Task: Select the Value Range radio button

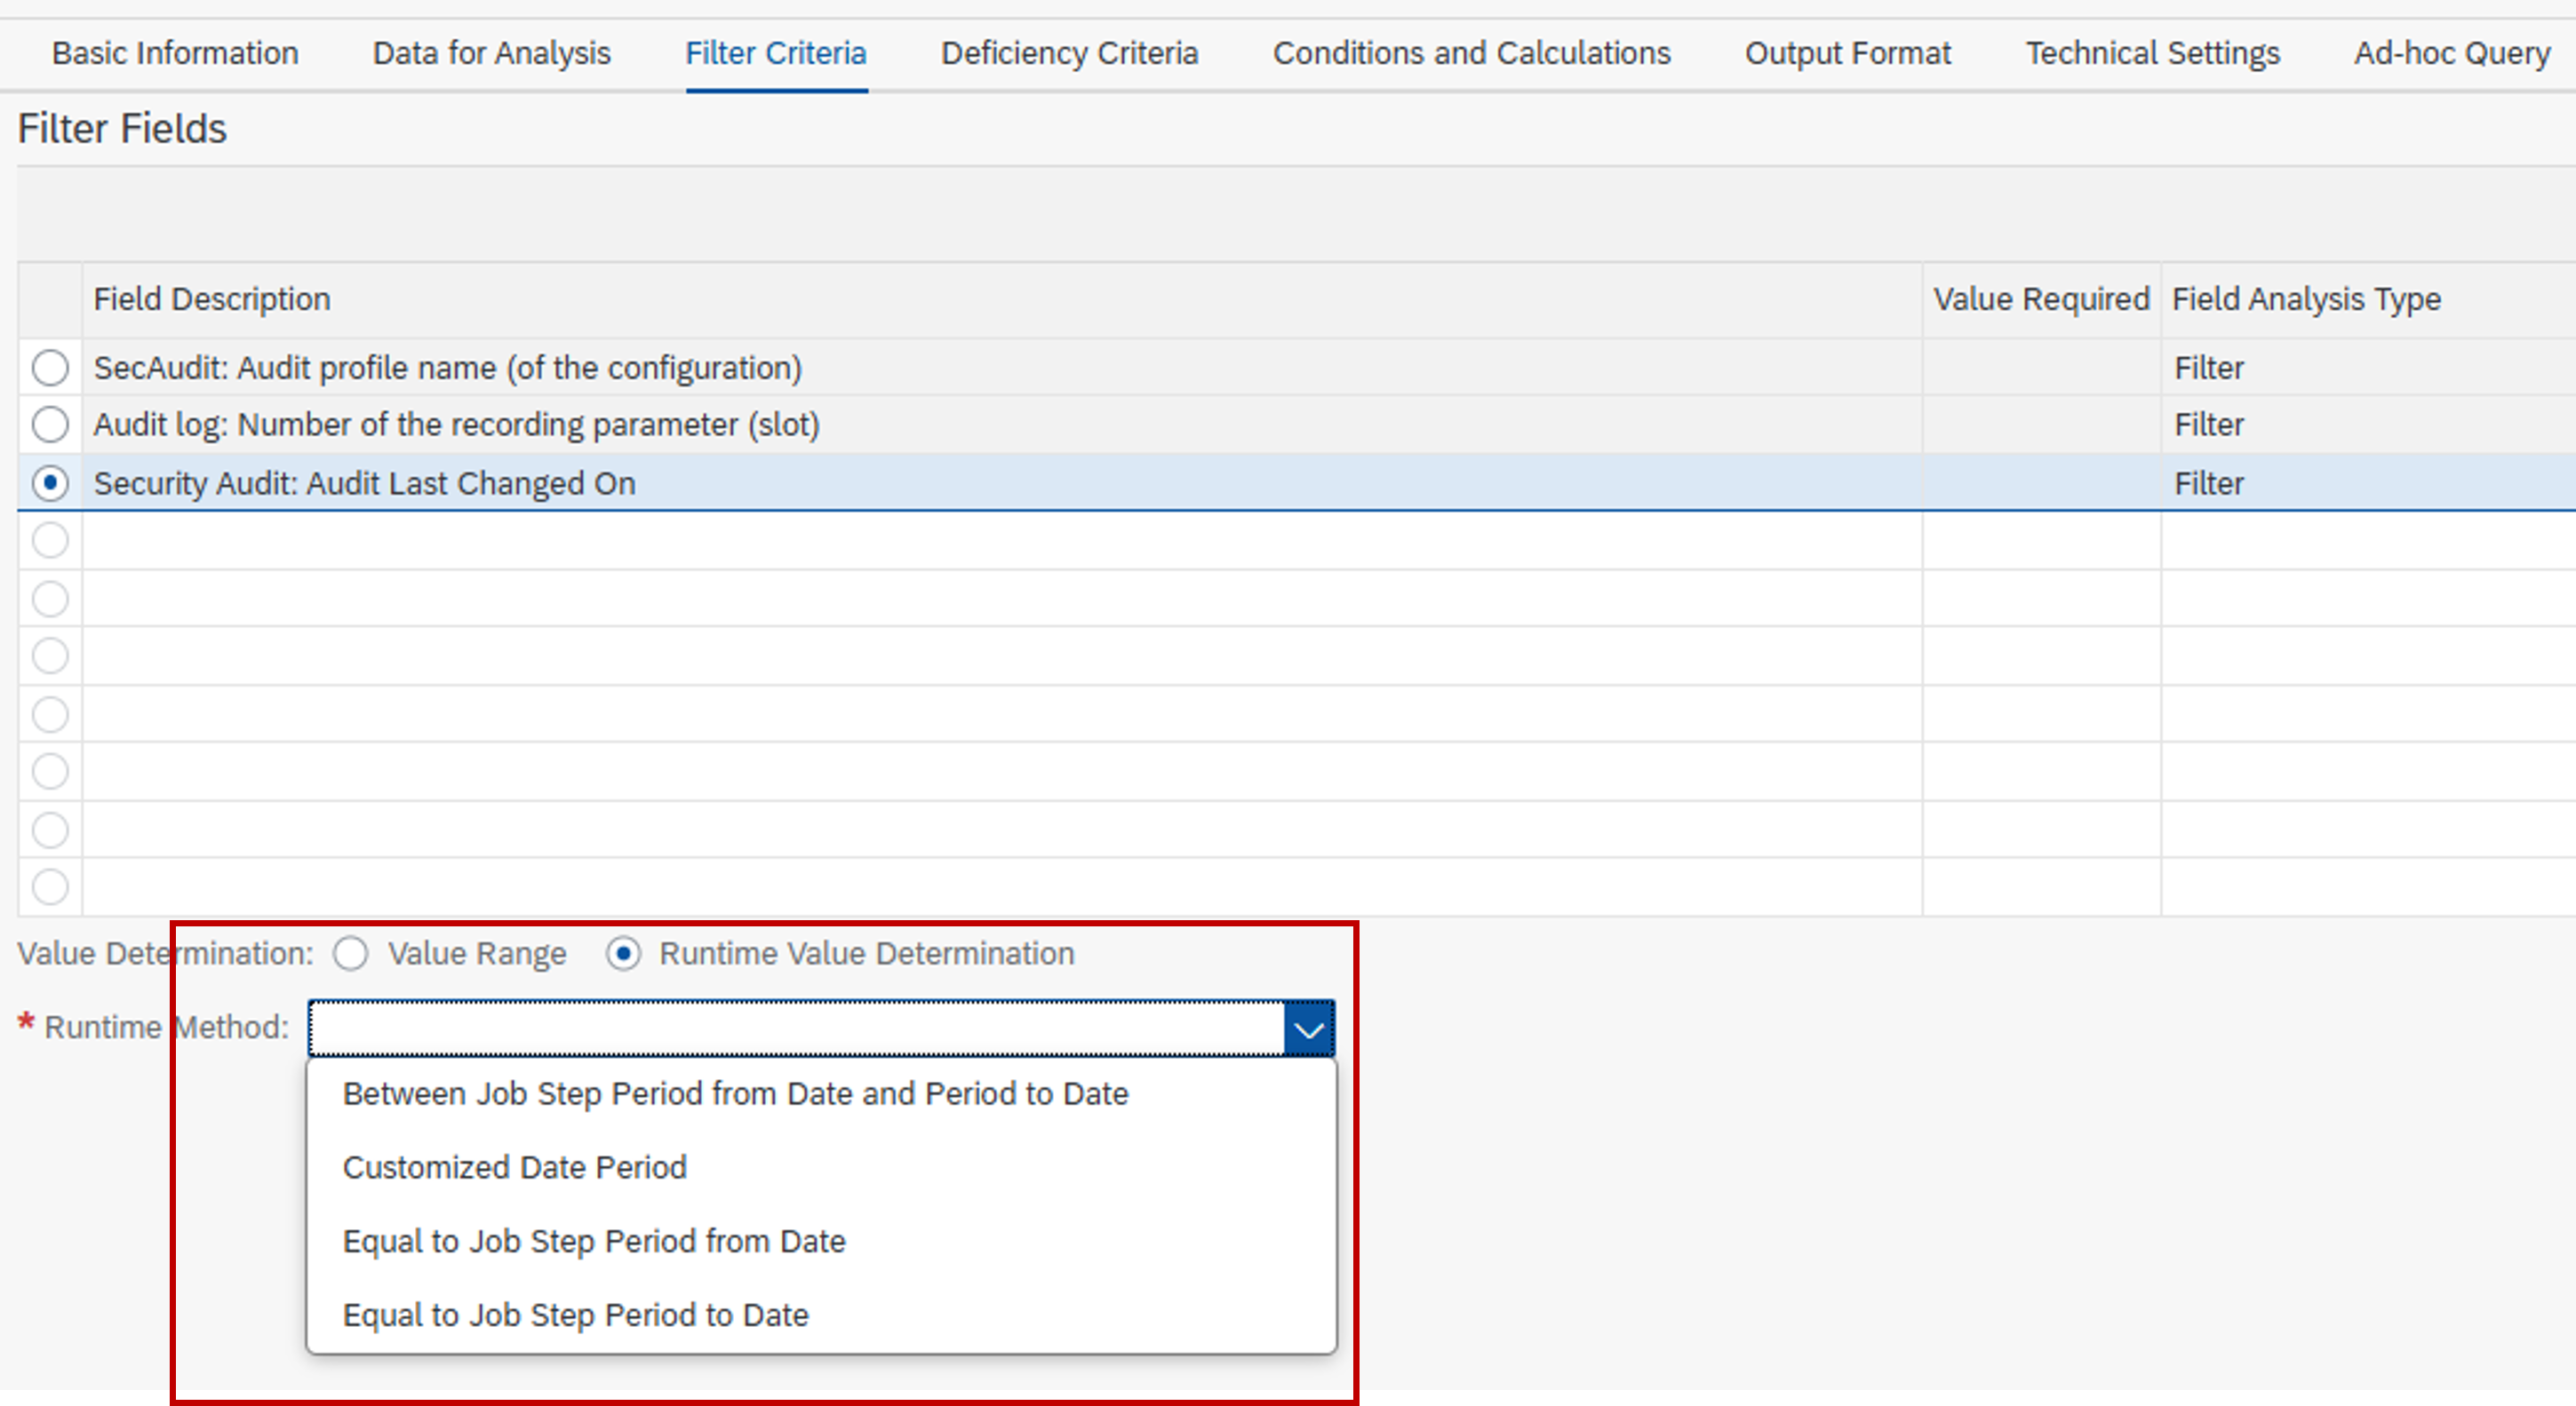Action: [x=351, y=953]
